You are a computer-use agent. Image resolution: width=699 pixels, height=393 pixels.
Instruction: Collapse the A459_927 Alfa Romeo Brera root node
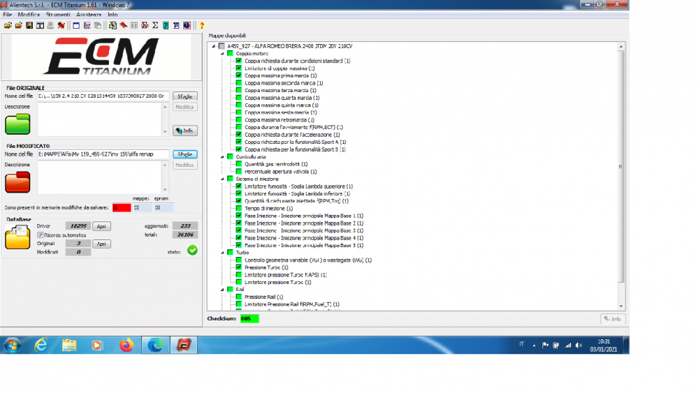coord(213,46)
